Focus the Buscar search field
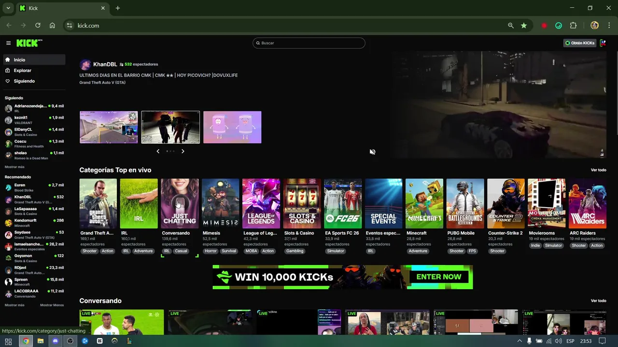 309,43
